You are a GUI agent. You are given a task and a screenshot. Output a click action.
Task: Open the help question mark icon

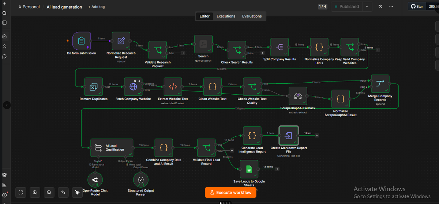(x=4, y=195)
